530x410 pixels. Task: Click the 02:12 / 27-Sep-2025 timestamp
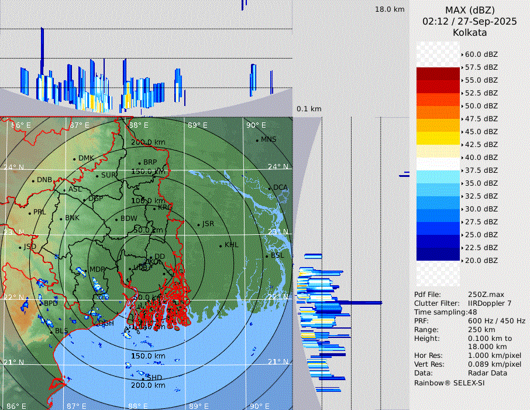[470, 21]
